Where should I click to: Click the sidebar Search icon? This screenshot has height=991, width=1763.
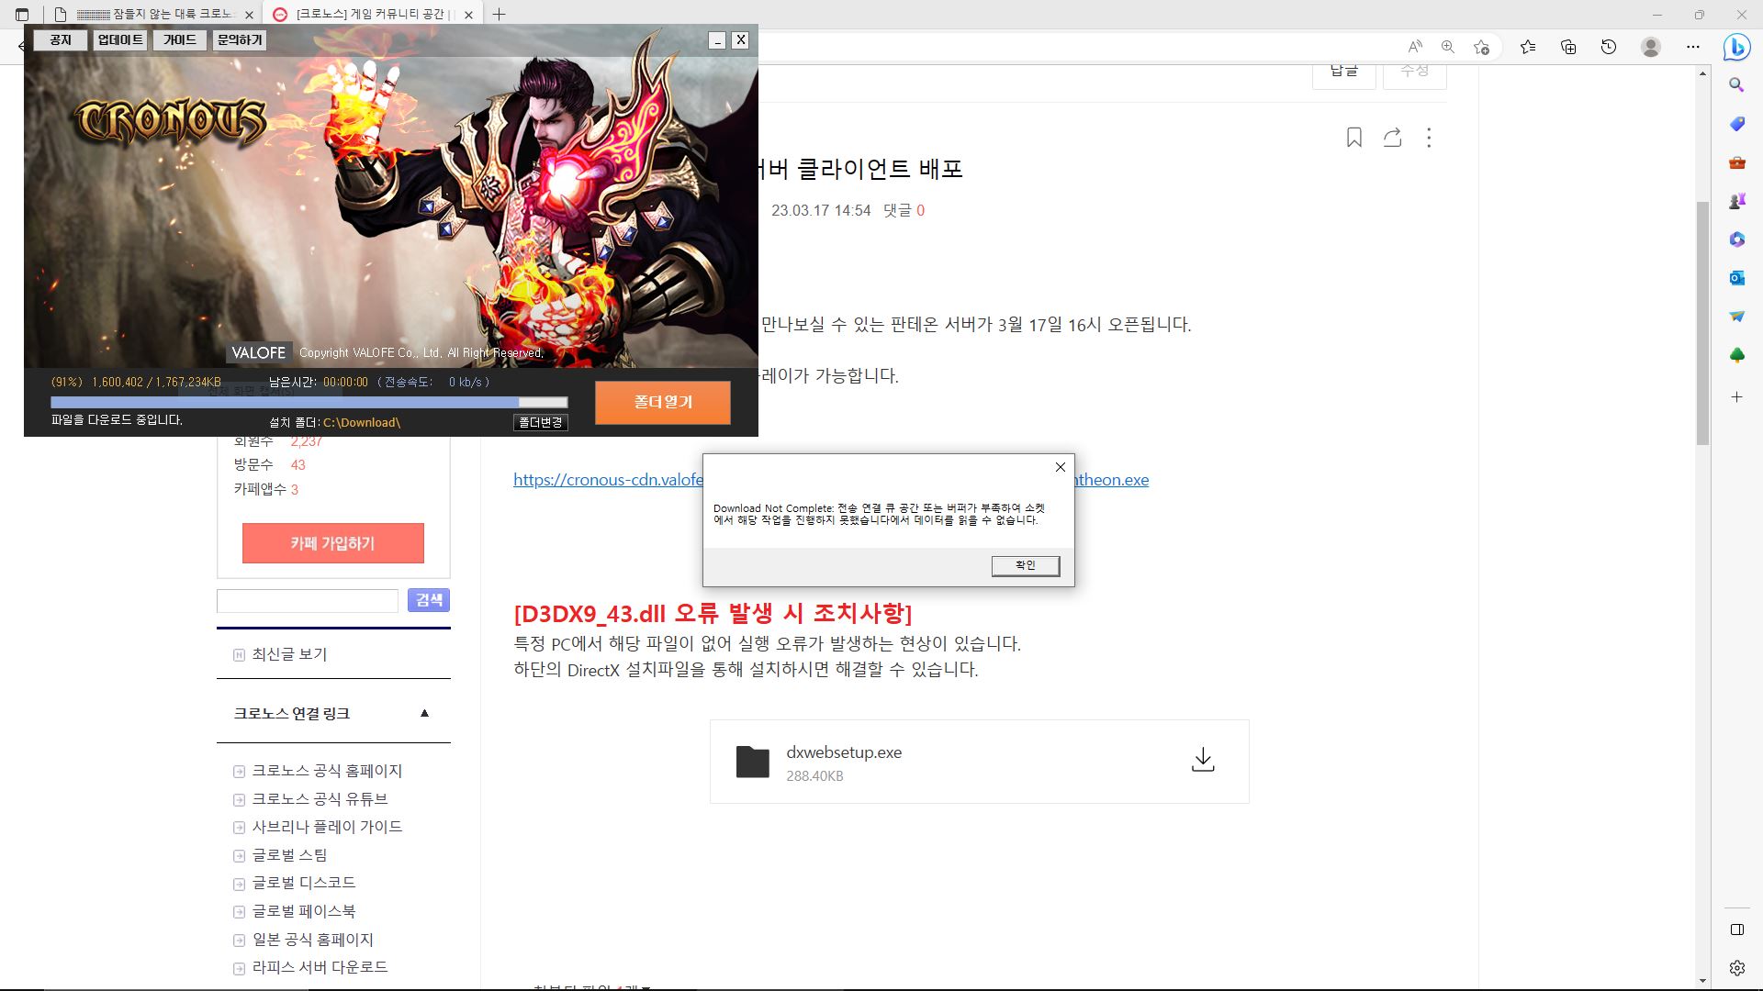point(1736,85)
